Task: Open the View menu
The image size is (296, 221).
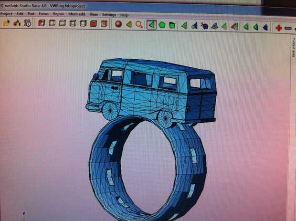Action: [94, 14]
